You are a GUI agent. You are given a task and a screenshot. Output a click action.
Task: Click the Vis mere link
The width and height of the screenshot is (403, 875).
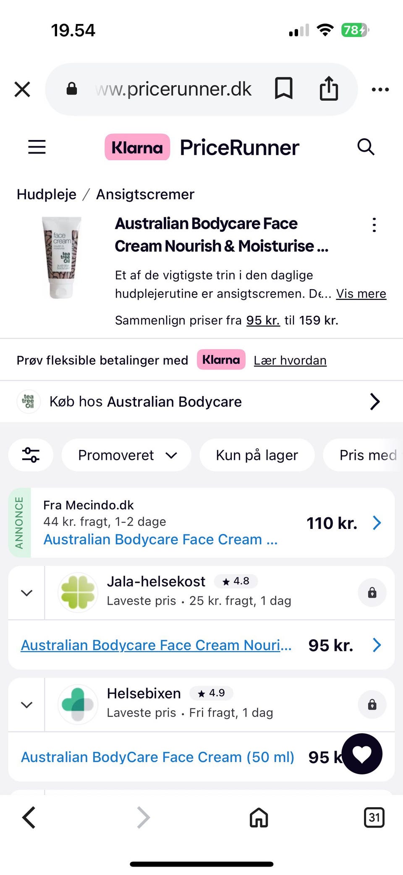[361, 293]
